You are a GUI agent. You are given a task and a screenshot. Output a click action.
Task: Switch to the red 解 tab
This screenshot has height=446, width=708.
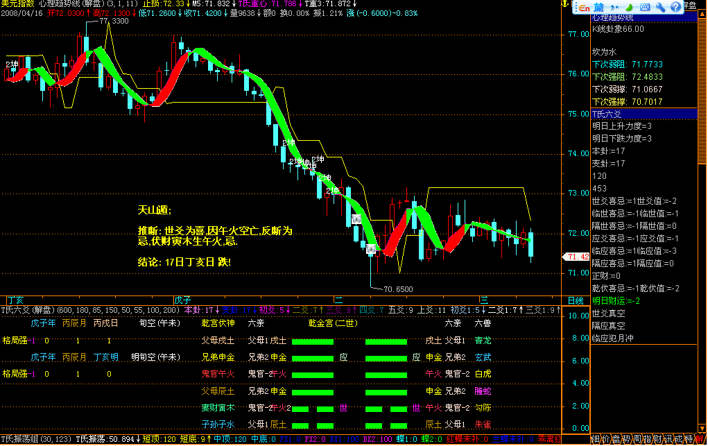(700, 439)
